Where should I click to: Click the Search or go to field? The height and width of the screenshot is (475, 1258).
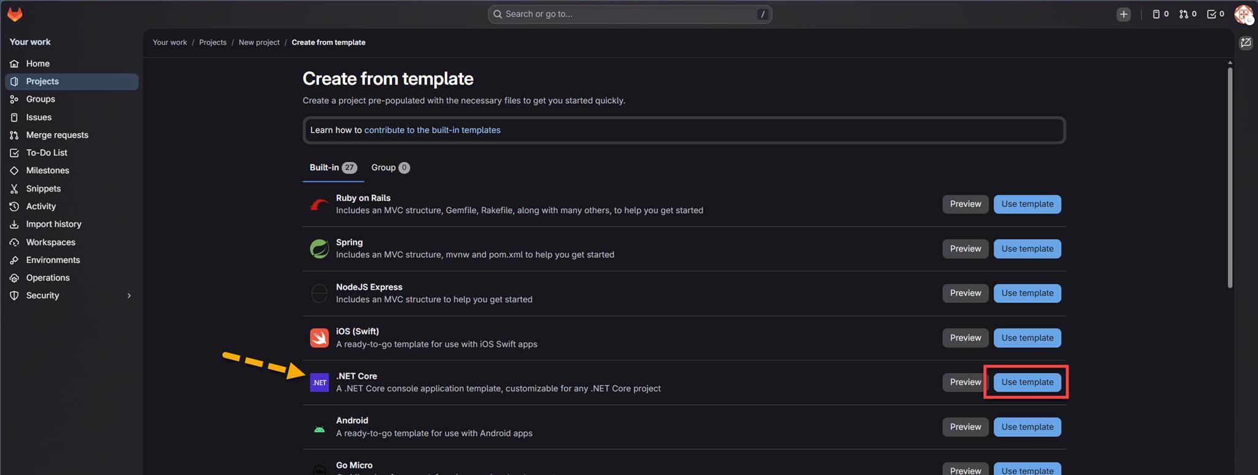(x=630, y=14)
